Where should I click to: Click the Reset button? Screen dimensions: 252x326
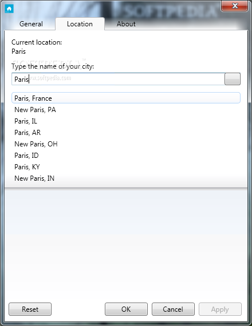[x=30, y=309]
